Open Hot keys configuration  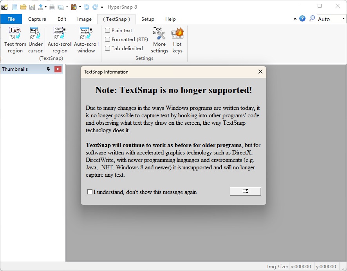(x=177, y=40)
